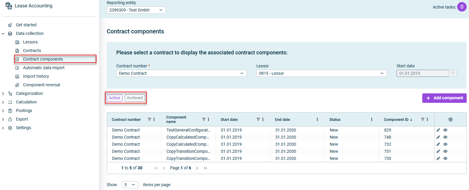Open the Active tasks counter badge
This screenshot has height=190, width=469.
[x=462, y=7]
